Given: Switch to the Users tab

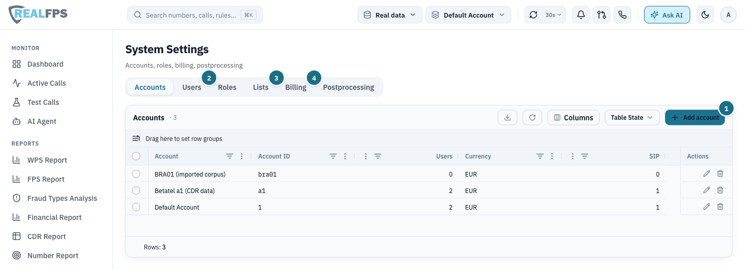Looking at the screenshot, I should tap(191, 87).
